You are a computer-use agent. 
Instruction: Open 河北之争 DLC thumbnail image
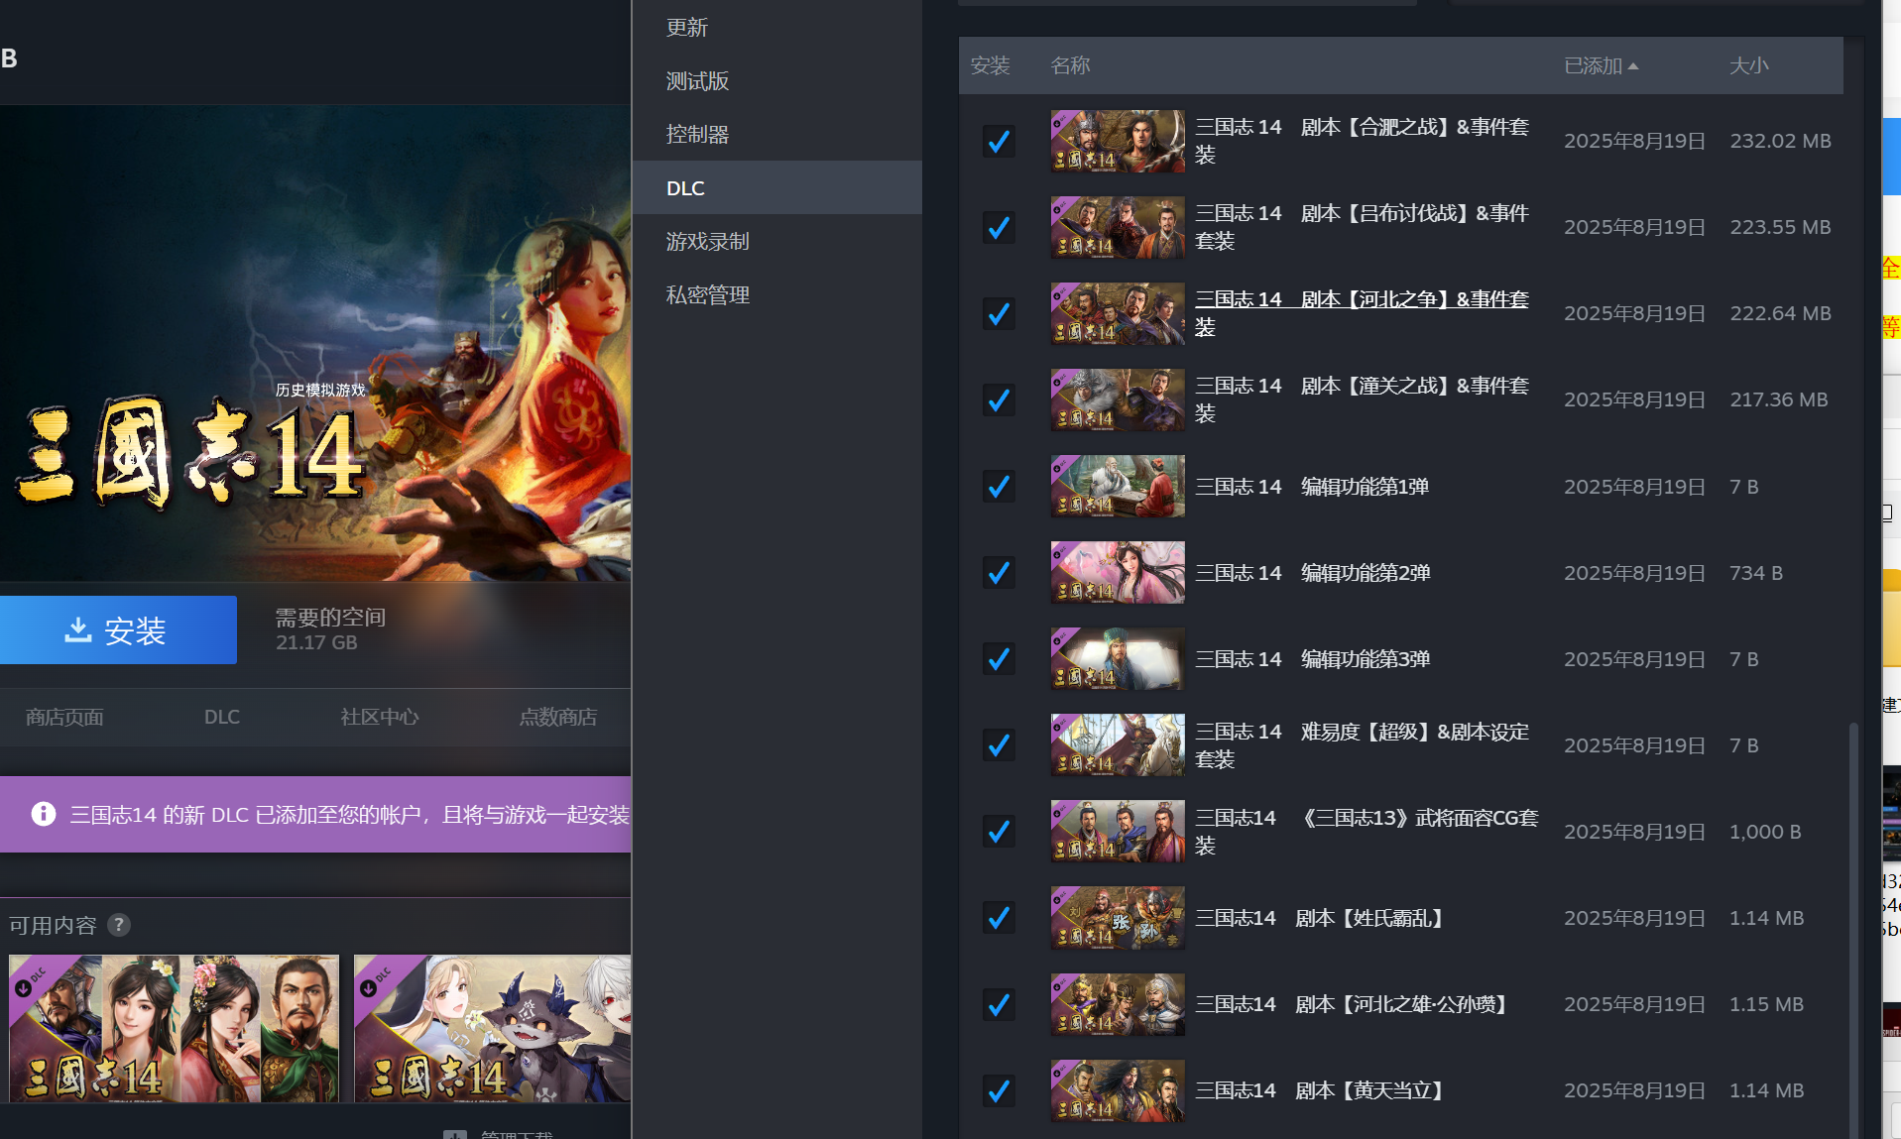coord(1118,313)
